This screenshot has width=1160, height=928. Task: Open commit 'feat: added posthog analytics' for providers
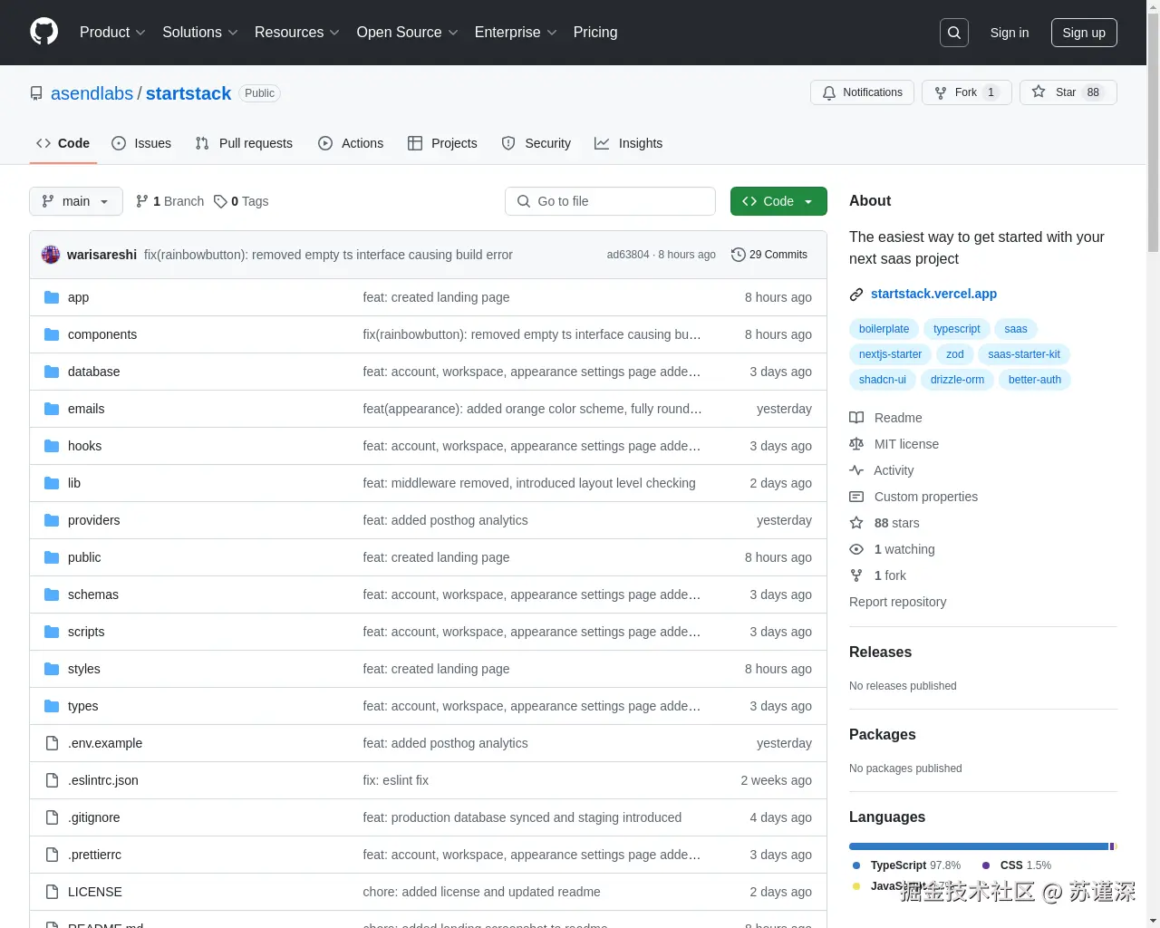[x=445, y=520]
